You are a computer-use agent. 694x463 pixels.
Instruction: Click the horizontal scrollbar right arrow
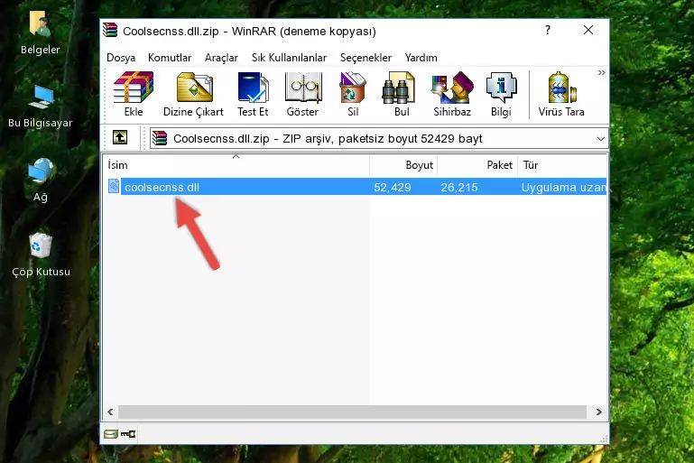[x=599, y=412]
